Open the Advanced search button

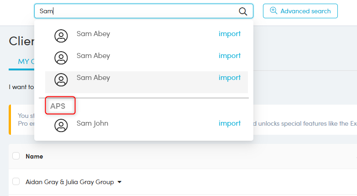300,11
